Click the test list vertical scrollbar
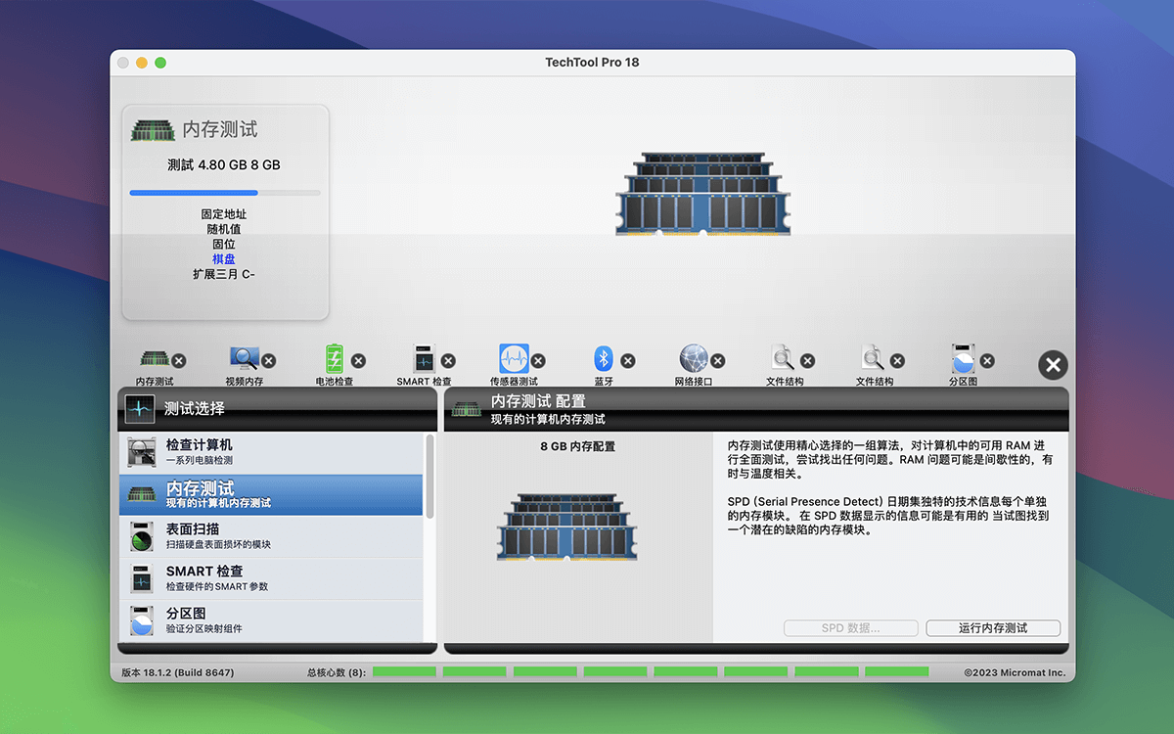The image size is (1174, 734). 429,477
